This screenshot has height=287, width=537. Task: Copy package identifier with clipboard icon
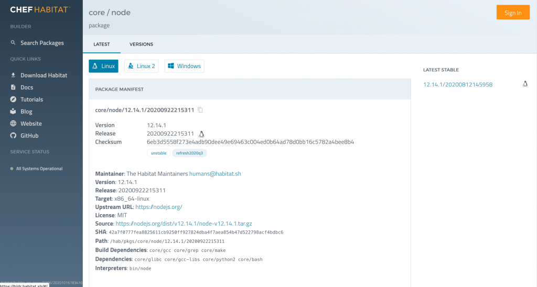200,110
